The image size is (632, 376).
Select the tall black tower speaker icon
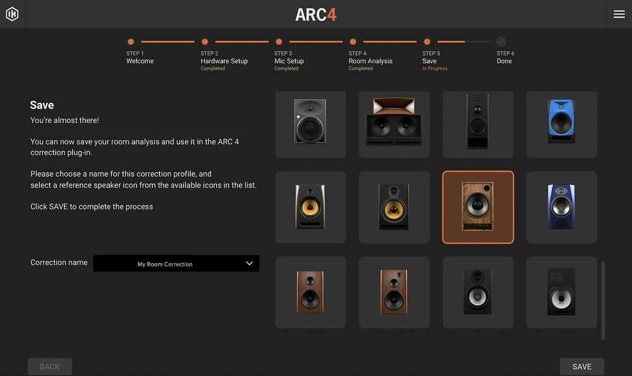point(478,124)
